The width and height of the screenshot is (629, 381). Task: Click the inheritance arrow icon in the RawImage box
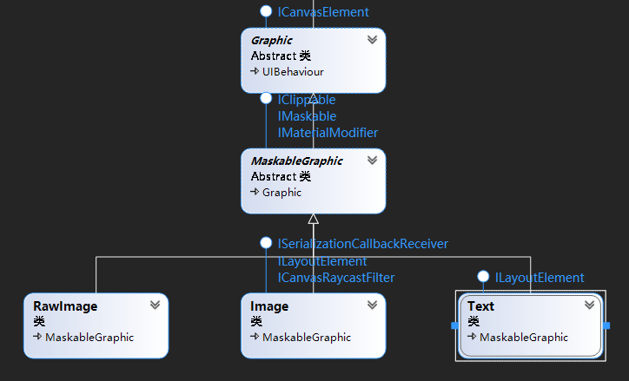point(37,337)
